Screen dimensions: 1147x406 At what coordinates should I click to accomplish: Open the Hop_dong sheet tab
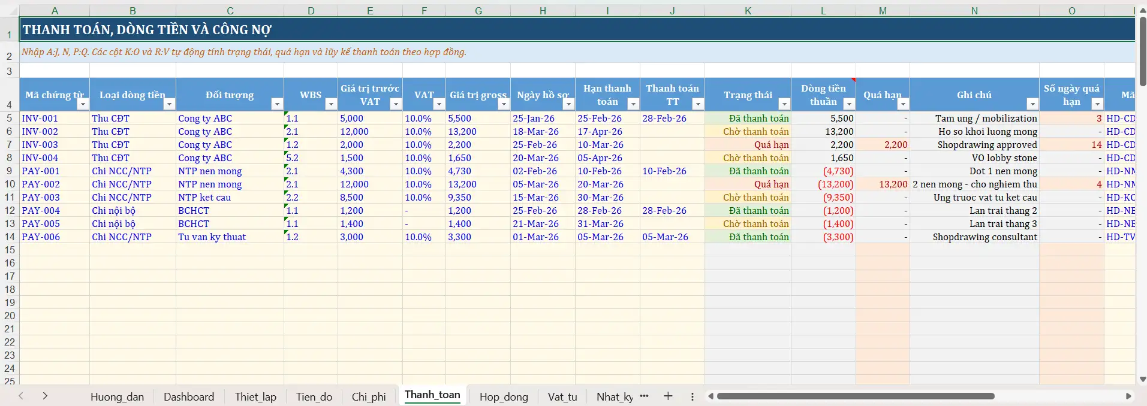pos(503,397)
